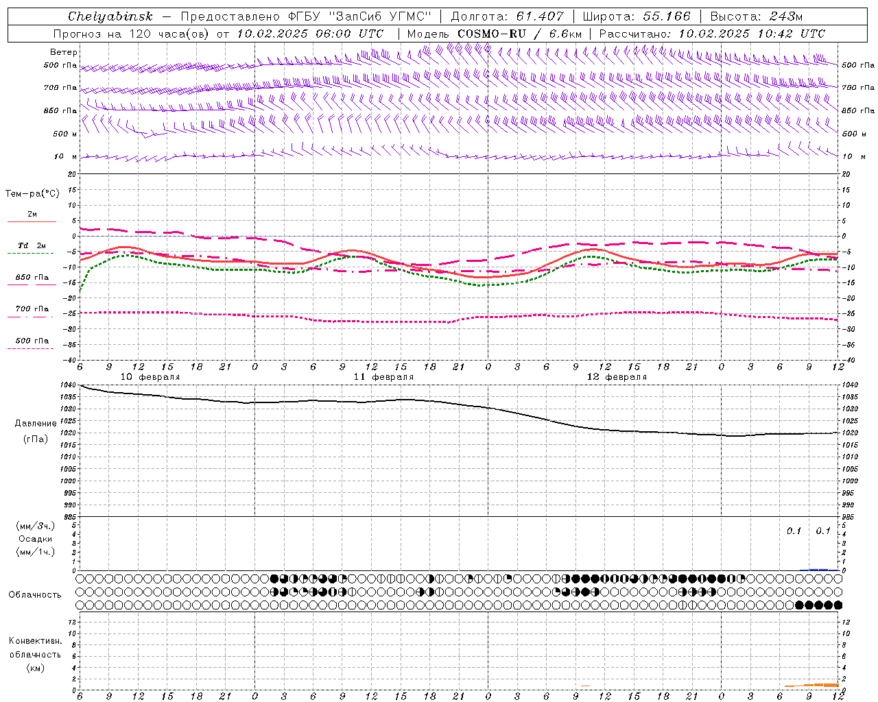This screenshot has height=702, width=878.
Task: Click the "(гПа)" pressure unit label
Action: point(35,439)
